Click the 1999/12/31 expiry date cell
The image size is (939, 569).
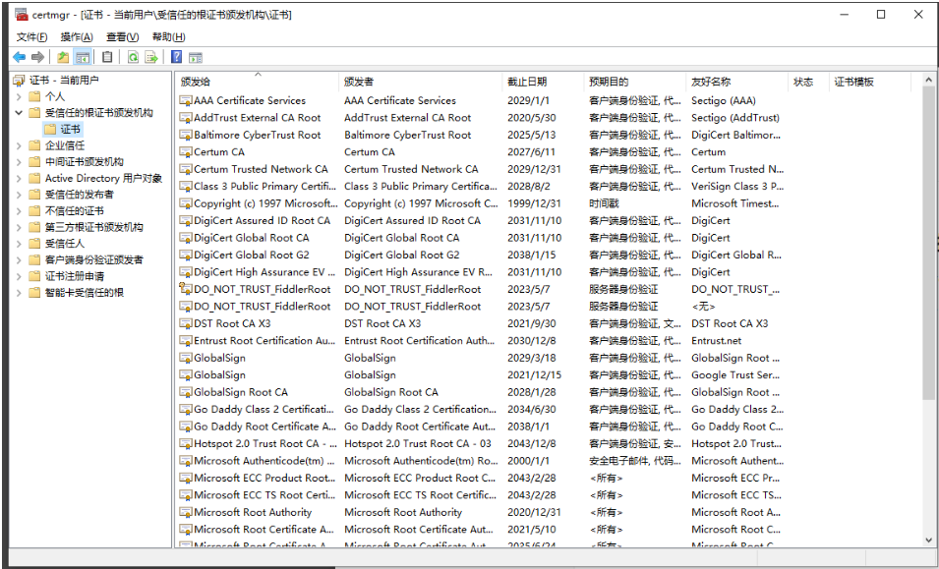534,203
